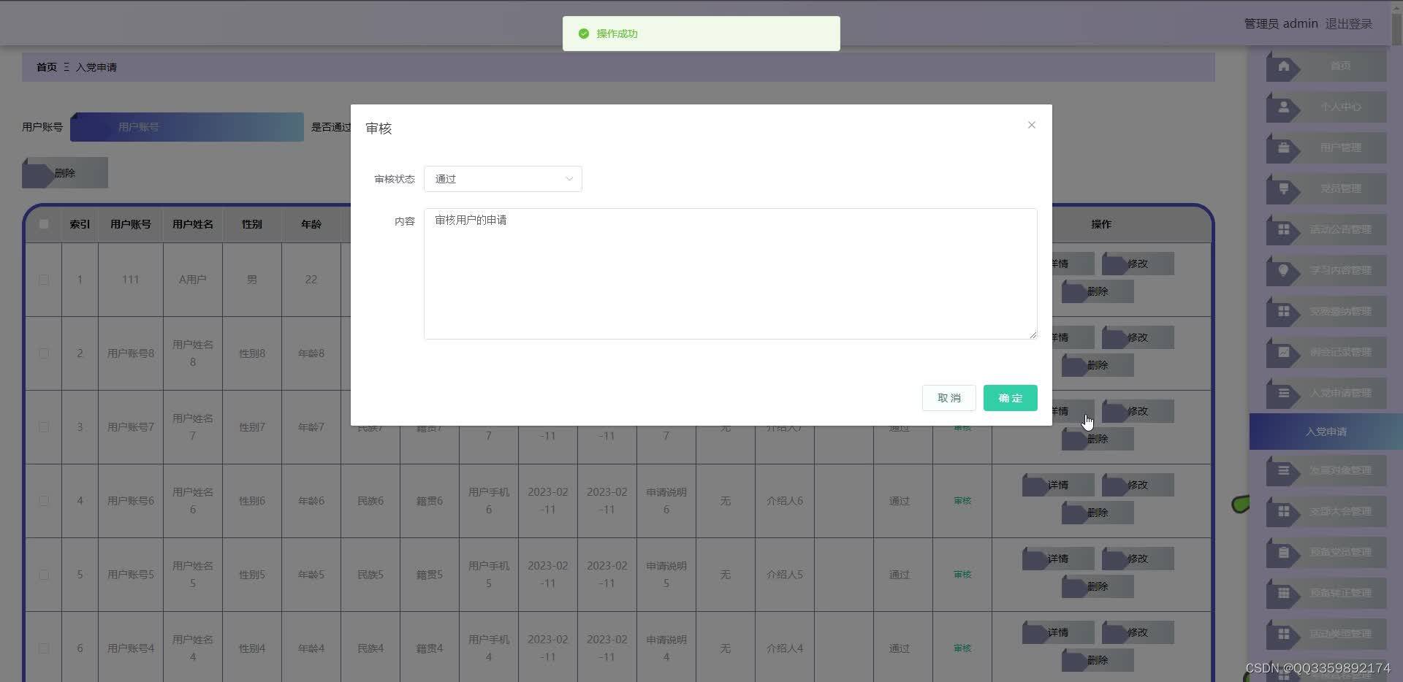Open 详情 for row 5 用户账号5
1403x682 pixels.
pyautogui.click(x=1058, y=559)
